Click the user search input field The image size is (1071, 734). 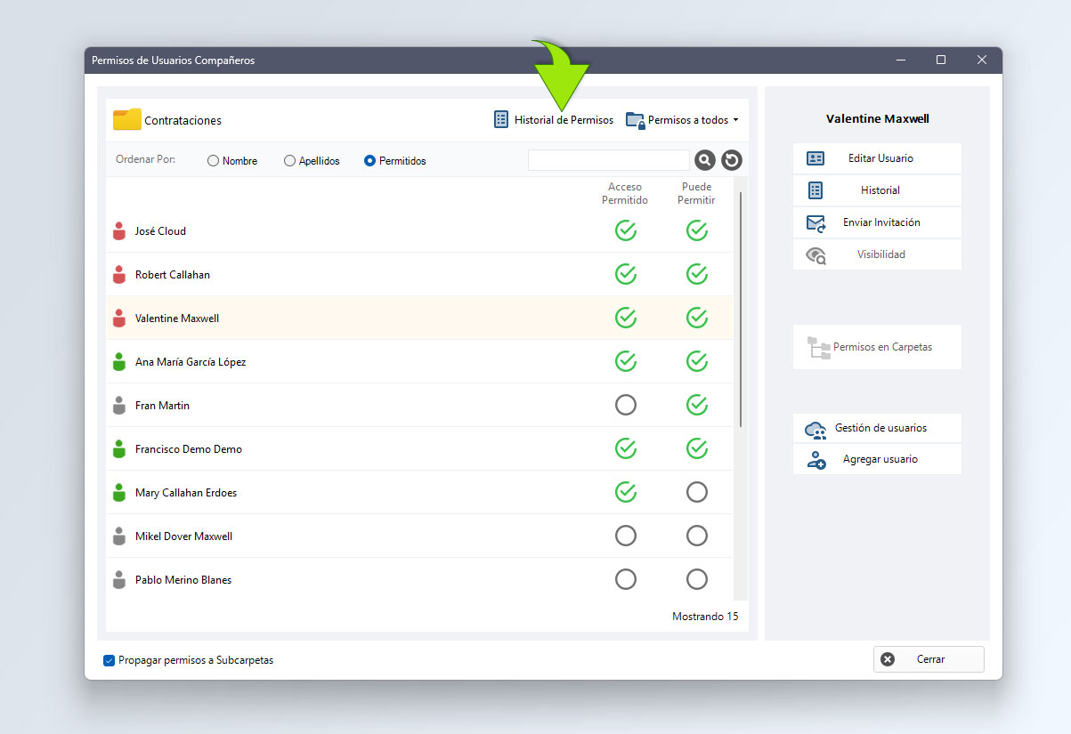coord(608,160)
